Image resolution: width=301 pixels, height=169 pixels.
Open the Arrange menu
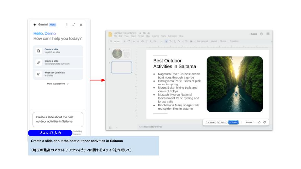coord(156,36)
